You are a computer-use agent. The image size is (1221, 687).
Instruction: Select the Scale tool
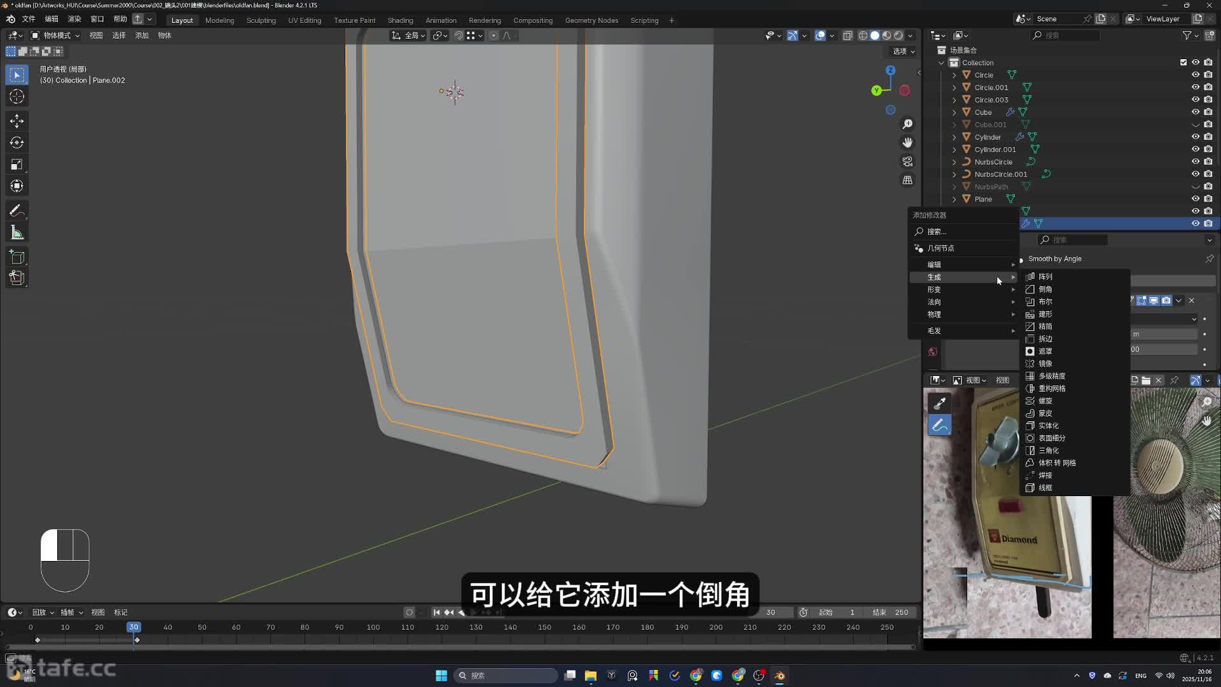(17, 165)
